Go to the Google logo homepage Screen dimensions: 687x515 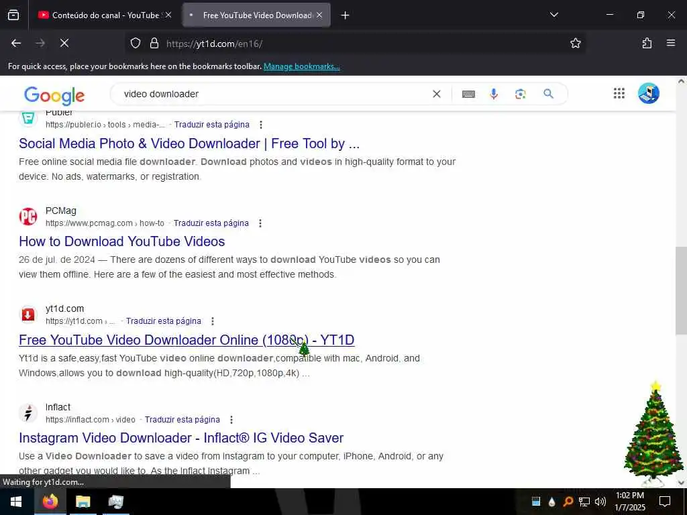pos(54,95)
